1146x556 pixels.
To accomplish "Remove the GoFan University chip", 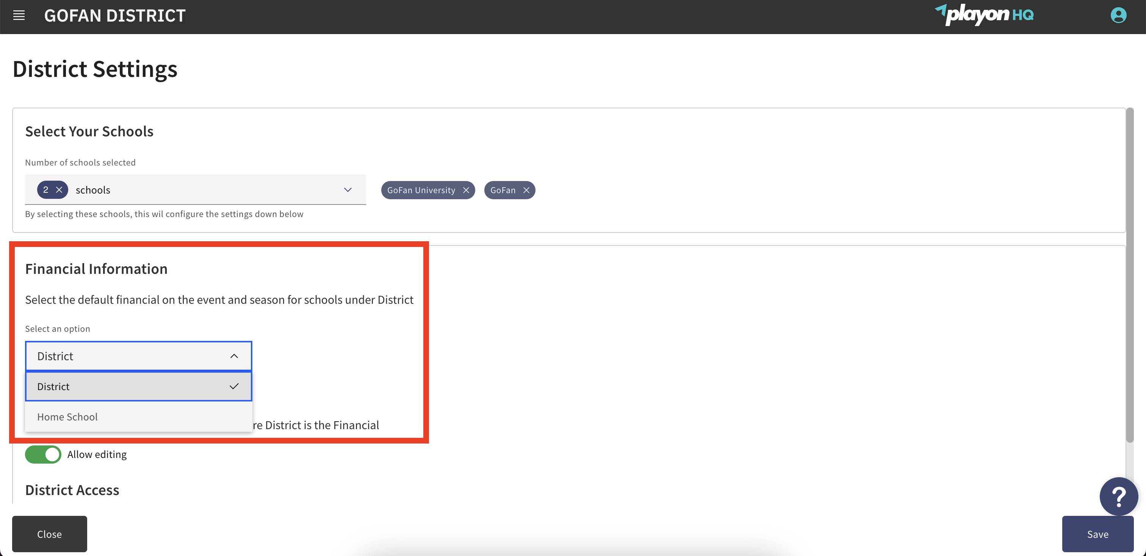I will [466, 190].
